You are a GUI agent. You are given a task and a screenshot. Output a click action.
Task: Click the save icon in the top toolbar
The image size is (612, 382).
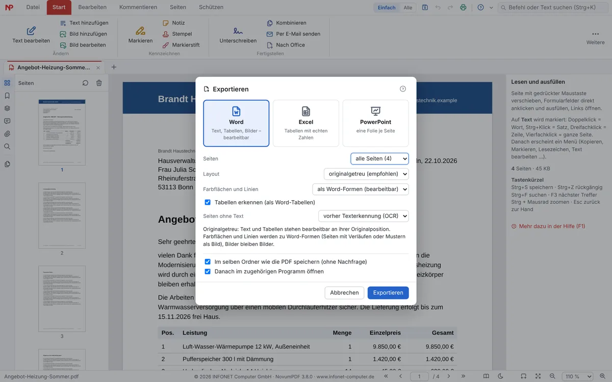(425, 8)
